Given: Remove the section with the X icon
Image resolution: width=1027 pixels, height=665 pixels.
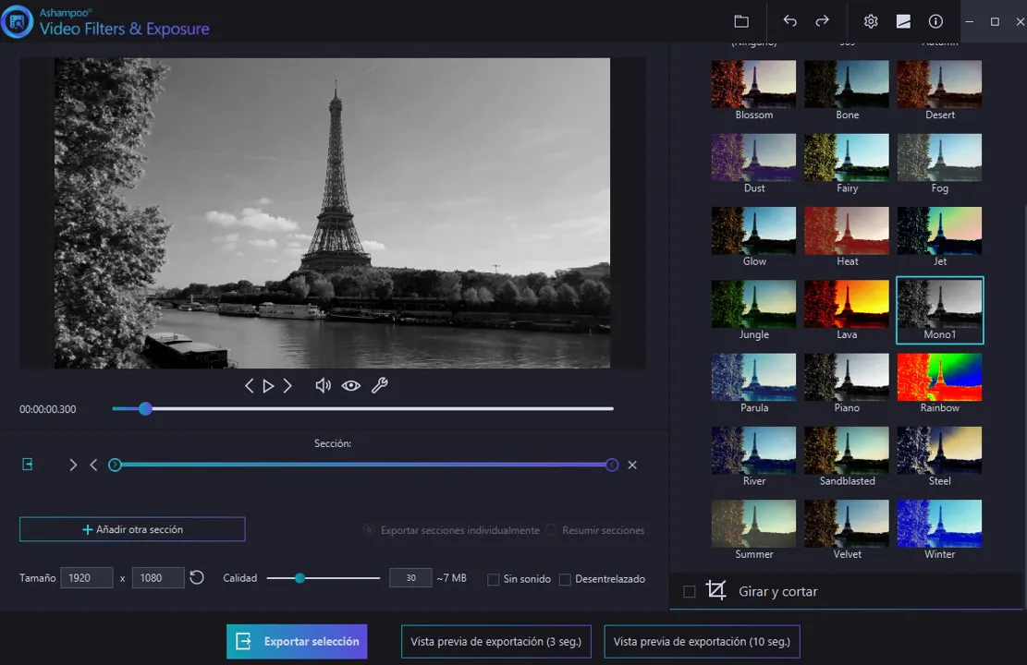Looking at the screenshot, I should click(x=632, y=465).
